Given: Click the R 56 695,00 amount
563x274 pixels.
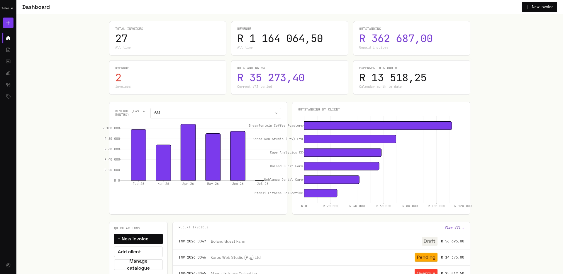Looking at the screenshot, I should click(x=452, y=241).
